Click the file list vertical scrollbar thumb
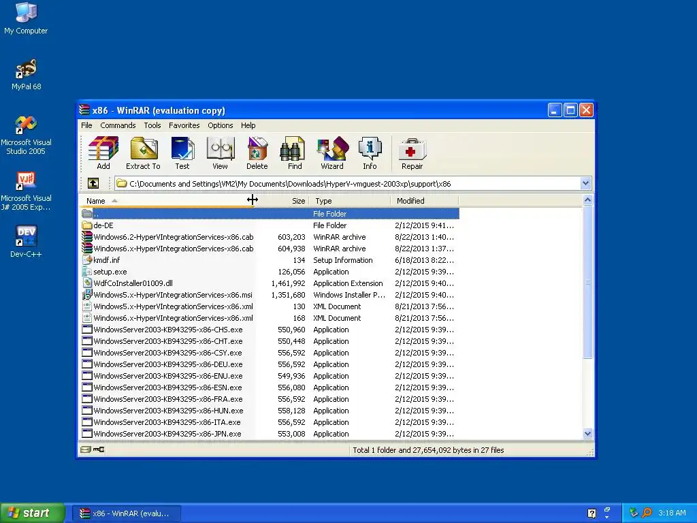 pyautogui.click(x=587, y=282)
